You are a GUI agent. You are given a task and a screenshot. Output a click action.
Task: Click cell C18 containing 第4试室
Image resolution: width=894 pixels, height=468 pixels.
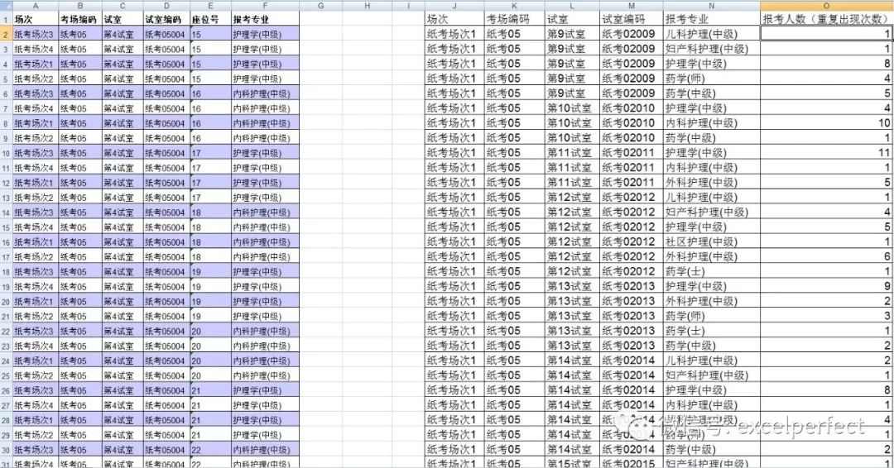tap(123, 271)
